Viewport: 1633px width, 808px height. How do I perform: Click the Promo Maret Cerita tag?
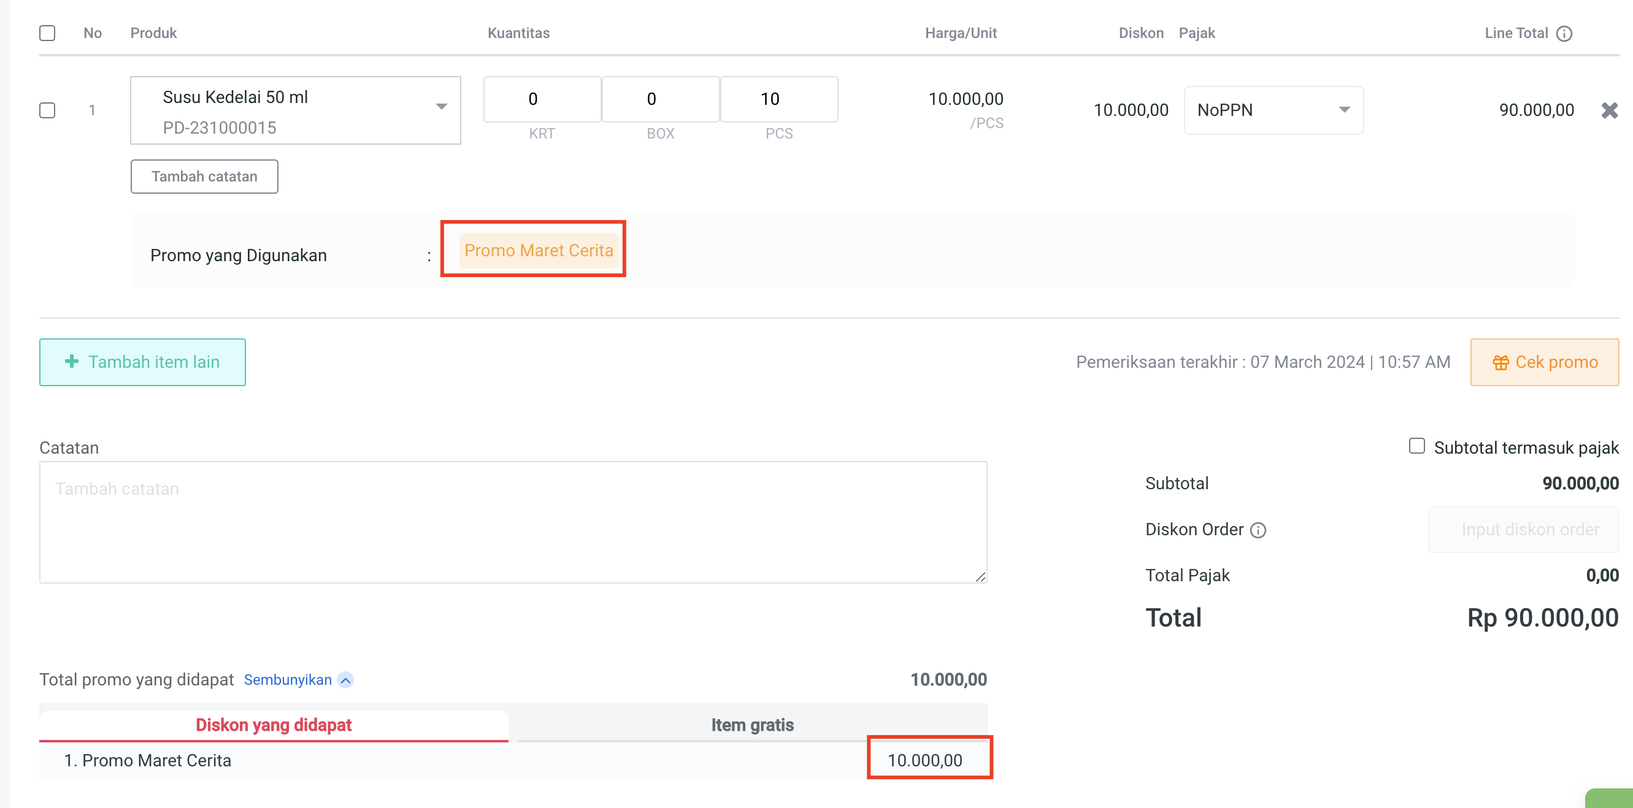[x=538, y=250]
